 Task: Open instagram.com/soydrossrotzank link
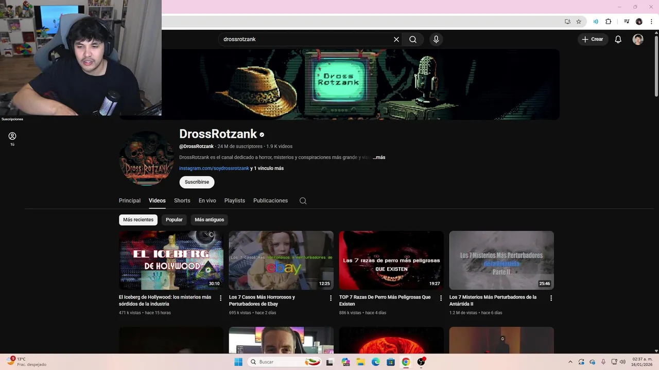(214, 168)
